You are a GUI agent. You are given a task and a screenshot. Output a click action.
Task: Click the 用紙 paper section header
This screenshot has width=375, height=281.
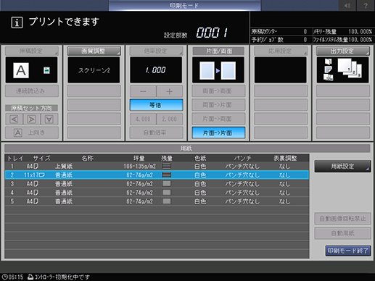tap(187, 148)
